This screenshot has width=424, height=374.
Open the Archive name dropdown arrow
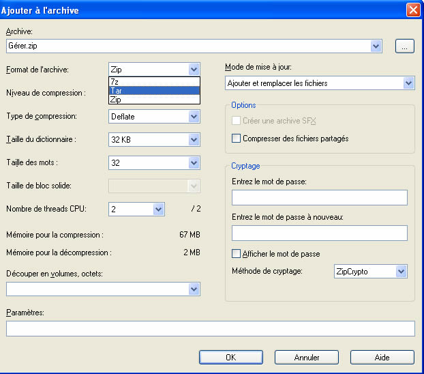(x=376, y=46)
